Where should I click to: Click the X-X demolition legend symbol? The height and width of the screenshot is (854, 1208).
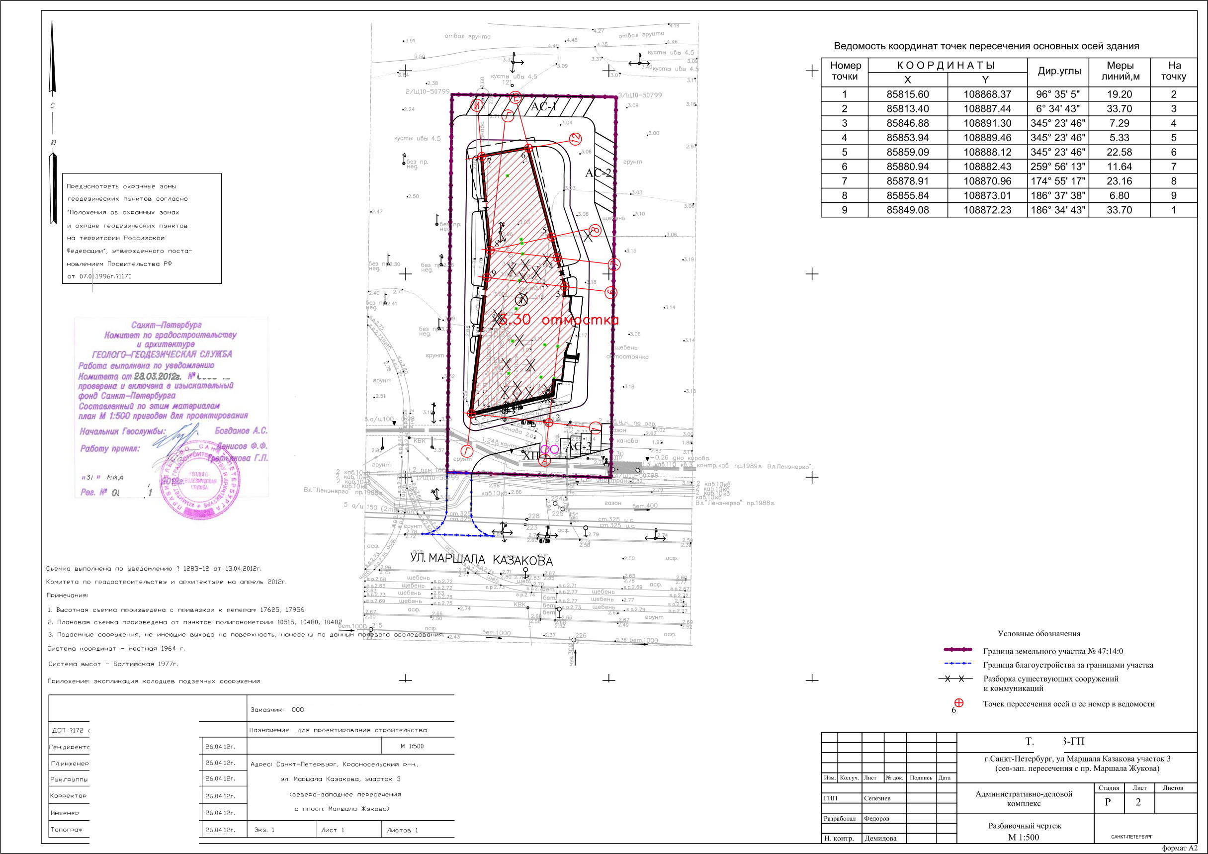coord(954,679)
